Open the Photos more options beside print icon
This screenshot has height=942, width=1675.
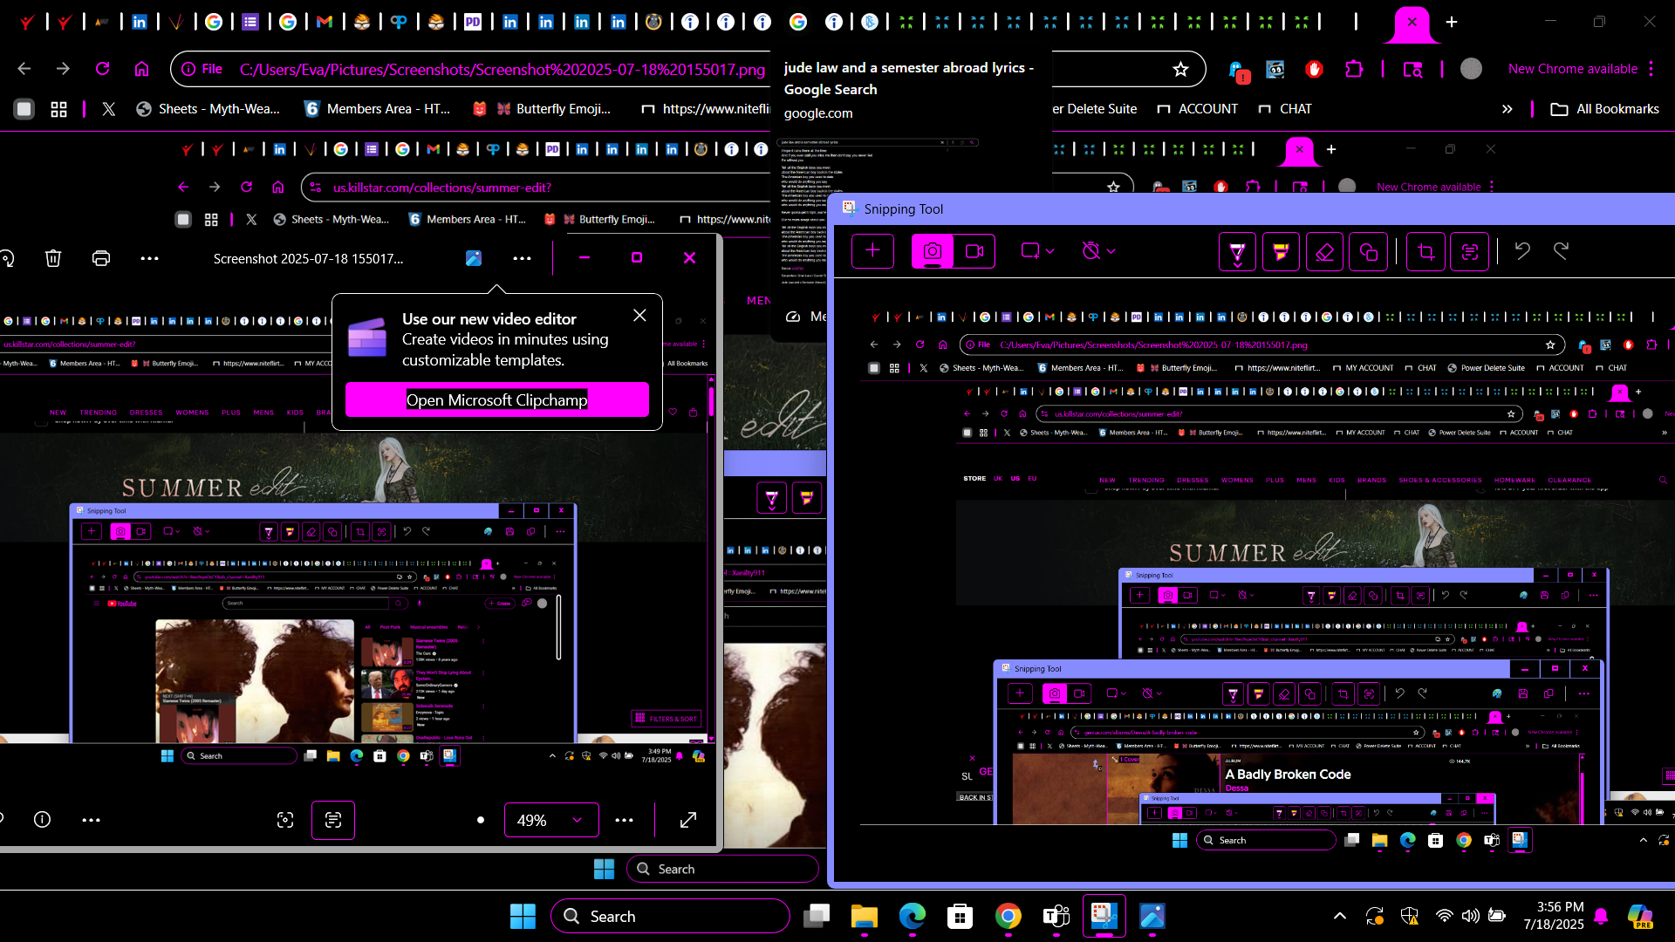pyautogui.click(x=149, y=258)
